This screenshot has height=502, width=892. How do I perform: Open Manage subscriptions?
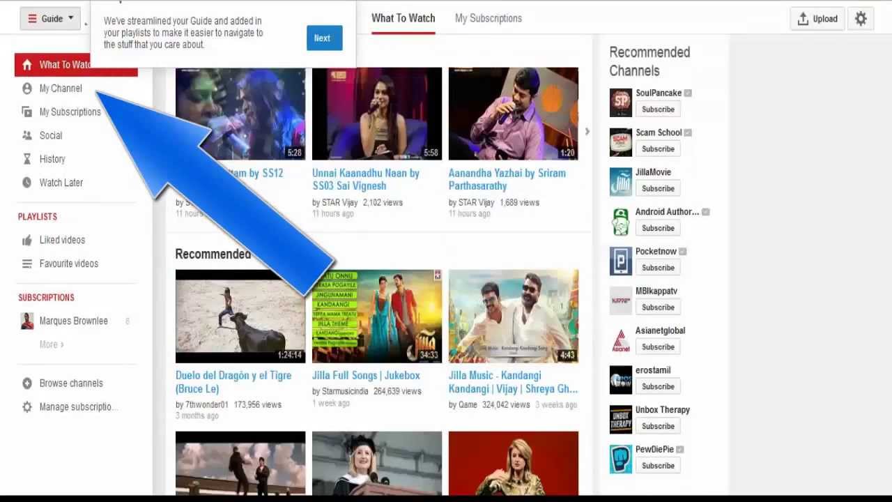tap(78, 407)
